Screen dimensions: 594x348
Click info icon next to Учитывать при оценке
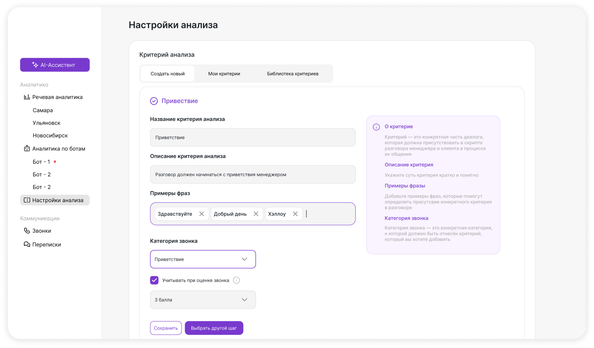click(237, 280)
